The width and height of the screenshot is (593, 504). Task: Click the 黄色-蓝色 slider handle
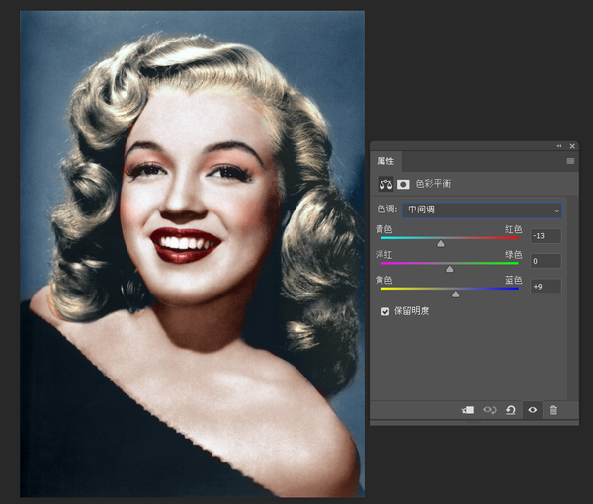[456, 294]
